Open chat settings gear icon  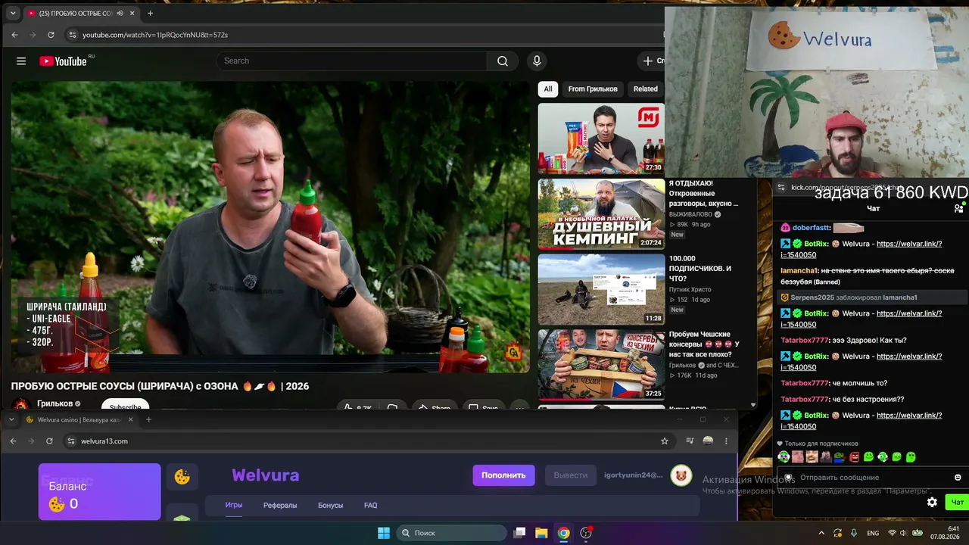click(x=932, y=502)
